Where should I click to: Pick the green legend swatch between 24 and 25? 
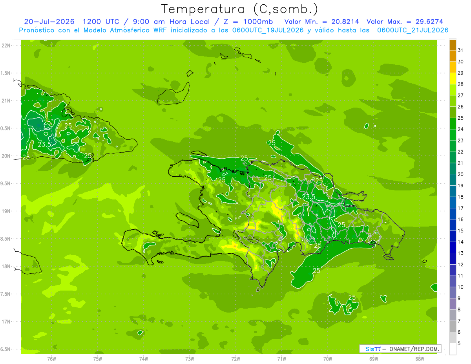tap(453, 124)
